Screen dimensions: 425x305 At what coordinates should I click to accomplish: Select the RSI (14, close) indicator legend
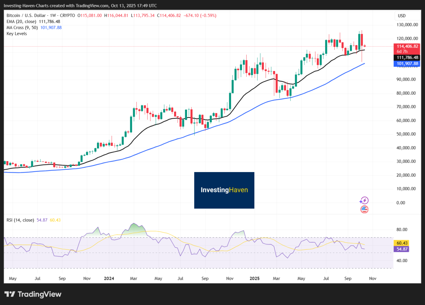[20, 220]
